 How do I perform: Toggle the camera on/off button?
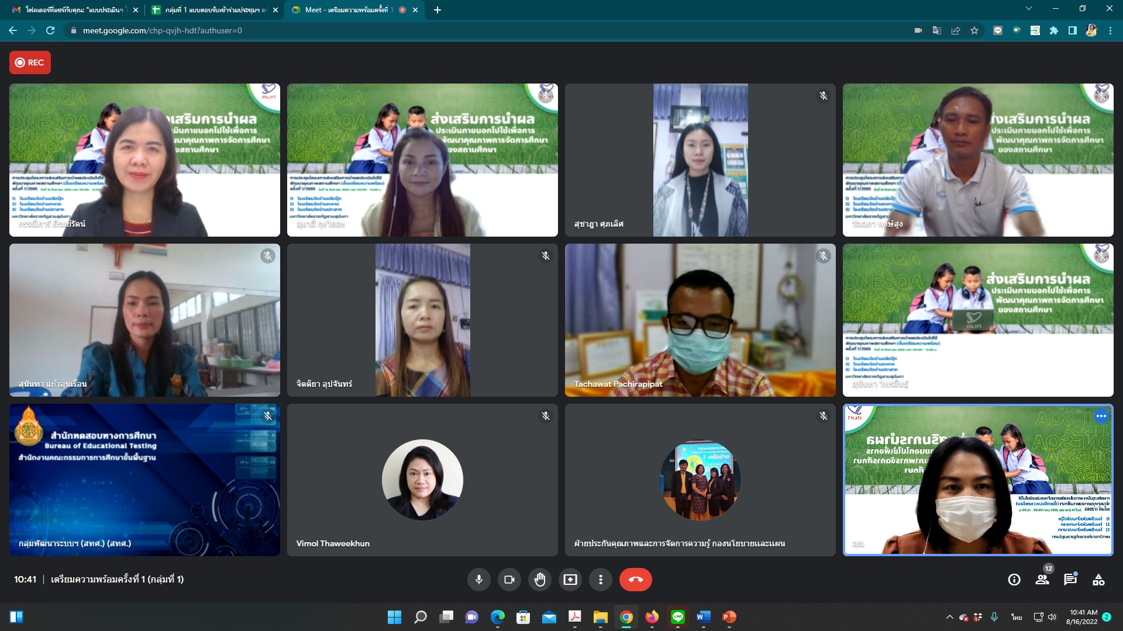point(509,580)
